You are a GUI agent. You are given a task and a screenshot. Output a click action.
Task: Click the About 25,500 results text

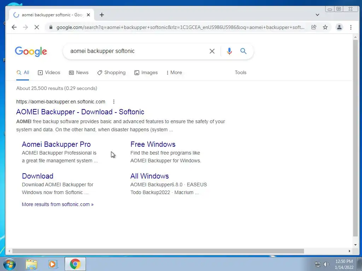[57, 88]
